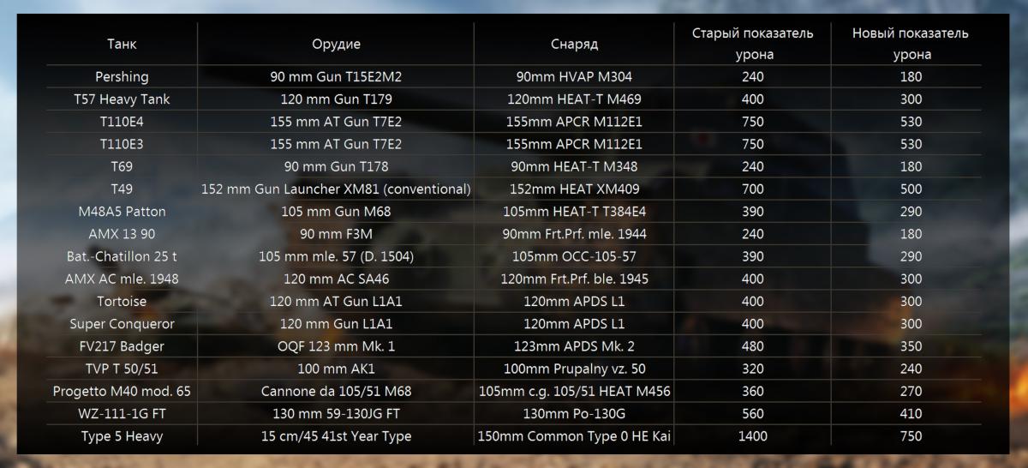Select the "90 mm F3M" gun cell
Image resolution: width=1028 pixels, height=468 pixels.
(336, 233)
